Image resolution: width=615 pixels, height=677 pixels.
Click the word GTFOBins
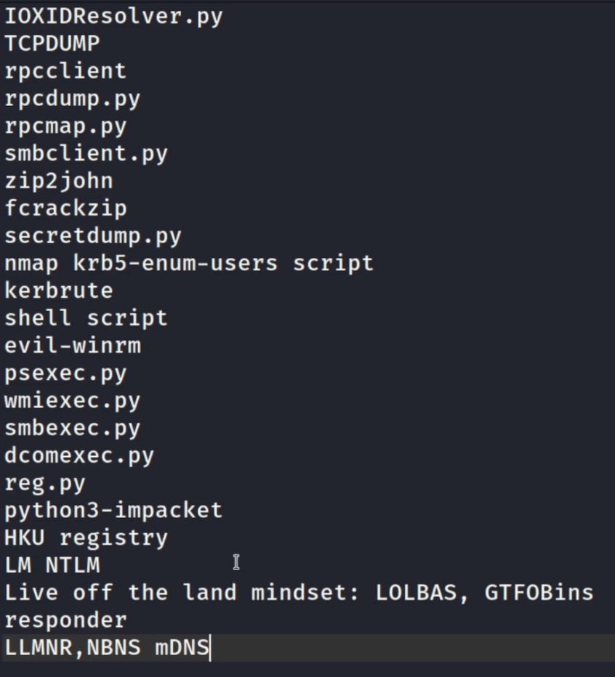pyautogui.click(x=539, y=593)
